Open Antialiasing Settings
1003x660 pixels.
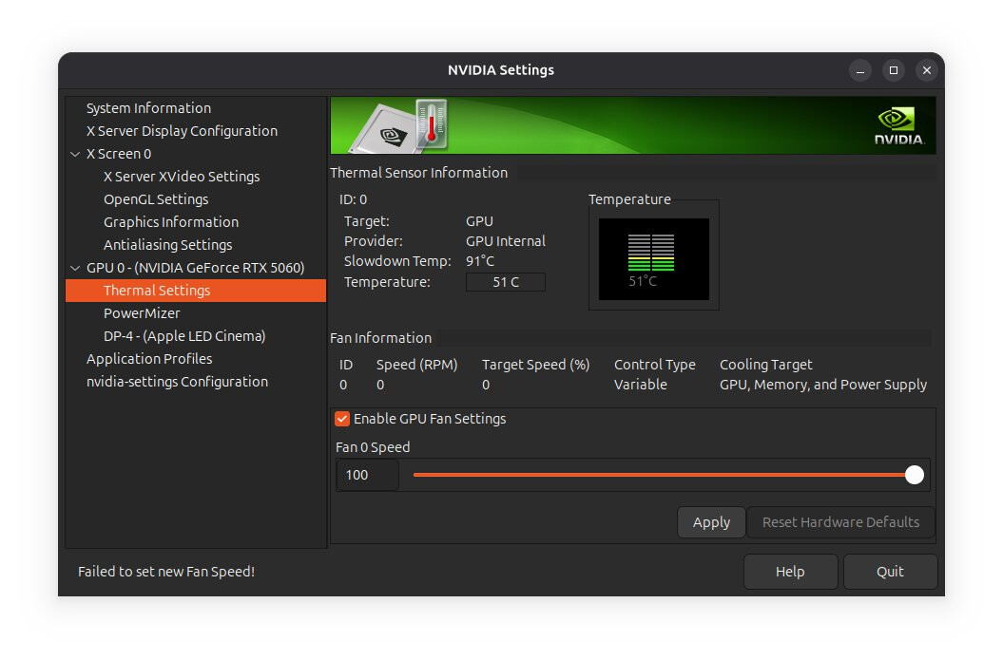click(167, 245)
